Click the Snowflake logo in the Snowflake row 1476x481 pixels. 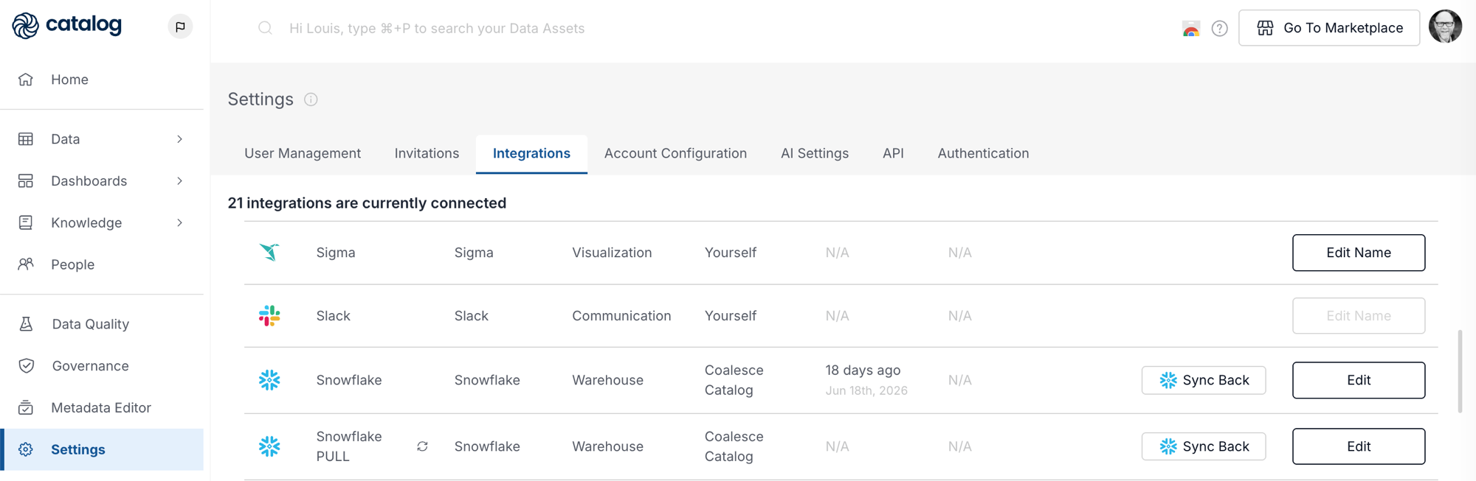pos(269,380)
